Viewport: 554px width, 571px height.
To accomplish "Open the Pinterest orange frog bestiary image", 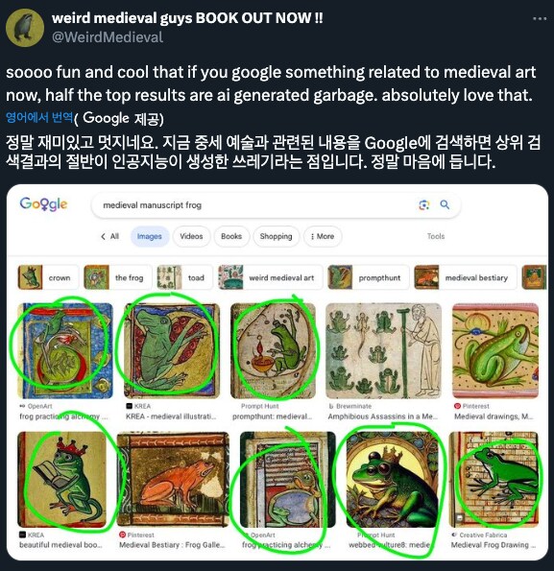I will [173, 480].
